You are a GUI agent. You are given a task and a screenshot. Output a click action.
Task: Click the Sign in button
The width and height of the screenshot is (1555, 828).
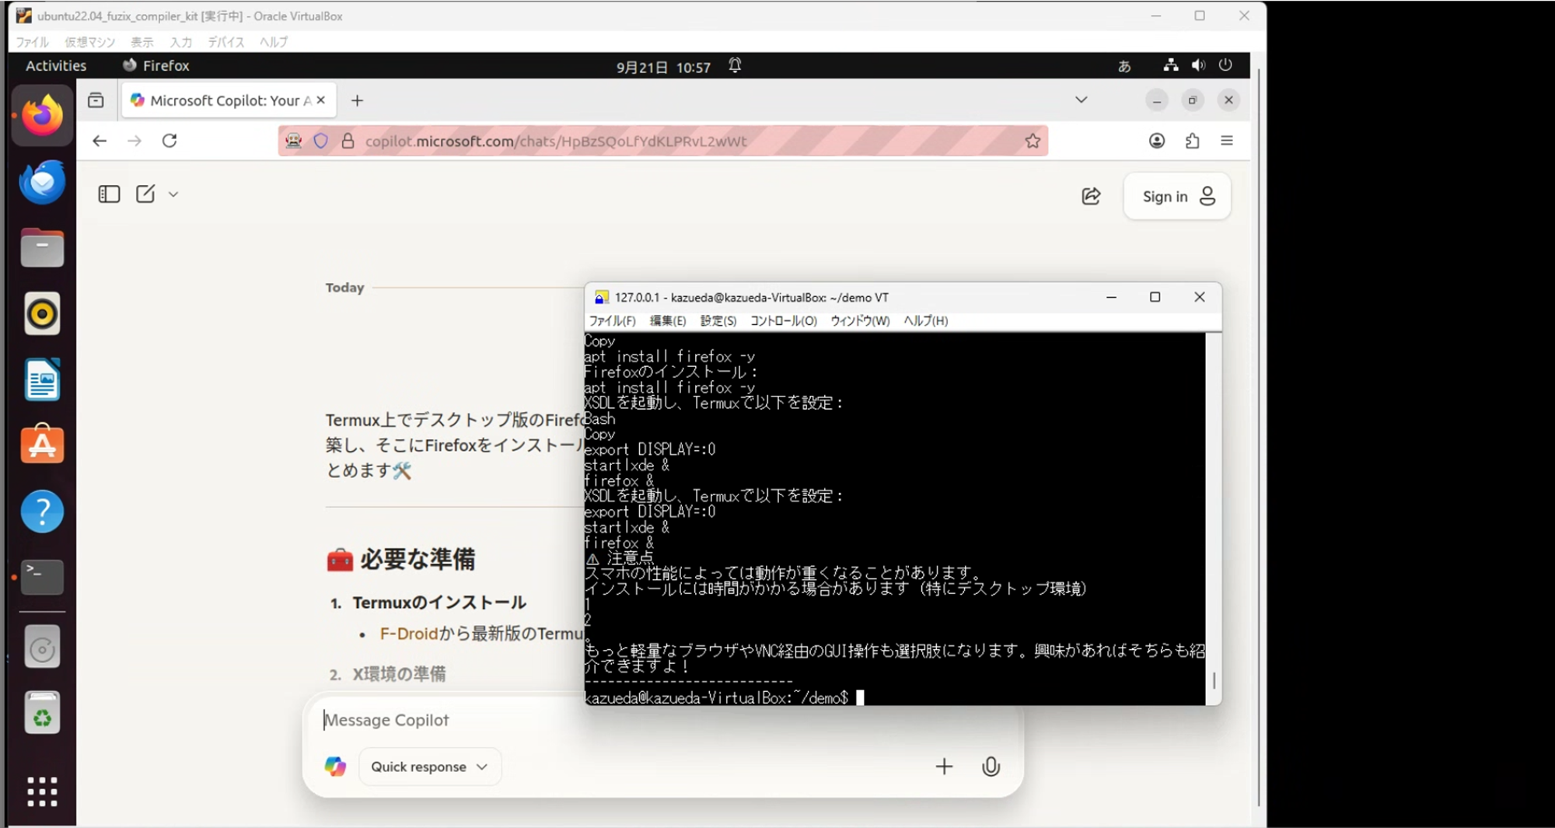tap(1177, 196)
